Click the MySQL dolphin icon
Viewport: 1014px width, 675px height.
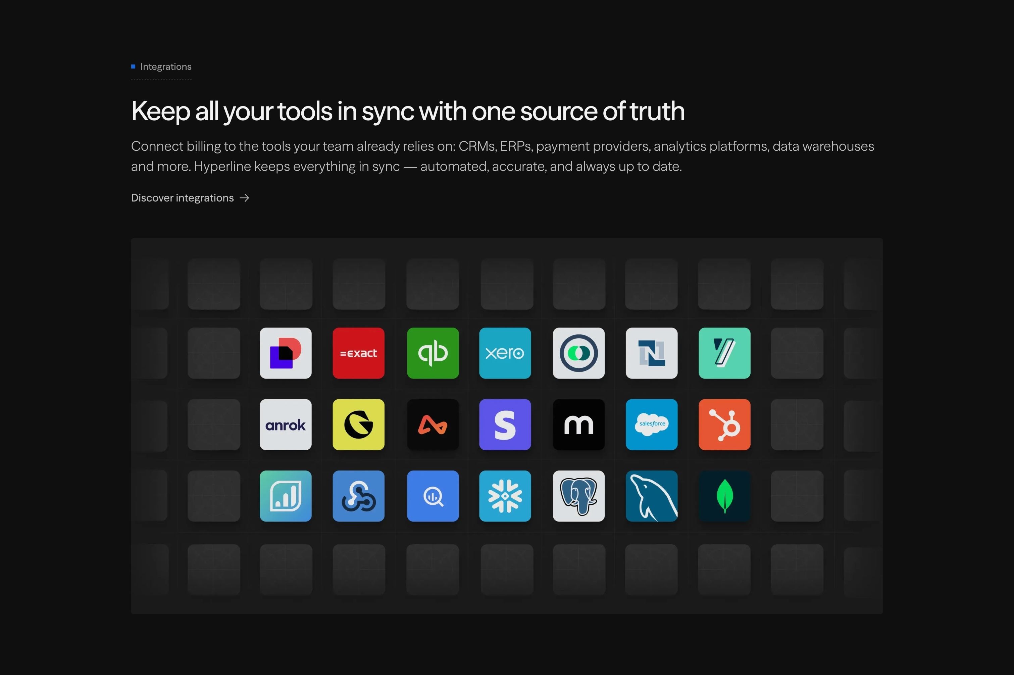coord(652,496)
